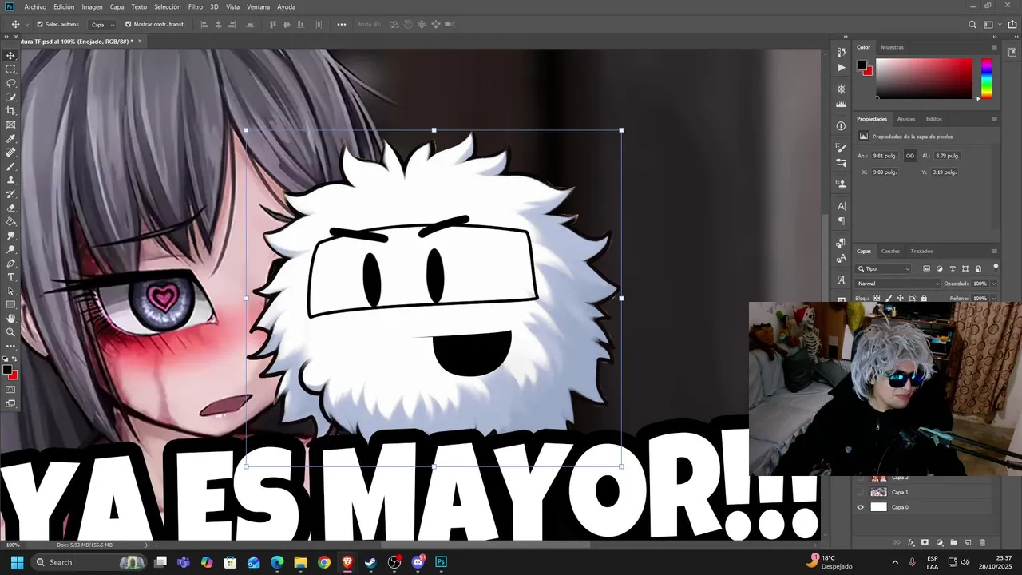The height and width of the screenshot is (575, 1022).
Task: Select the Healing Brush tool
Action: coord(10,153)
